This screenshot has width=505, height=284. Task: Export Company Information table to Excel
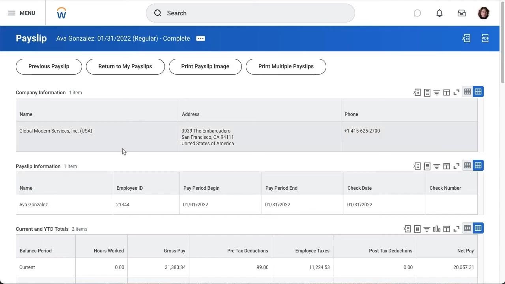point(417,92)
